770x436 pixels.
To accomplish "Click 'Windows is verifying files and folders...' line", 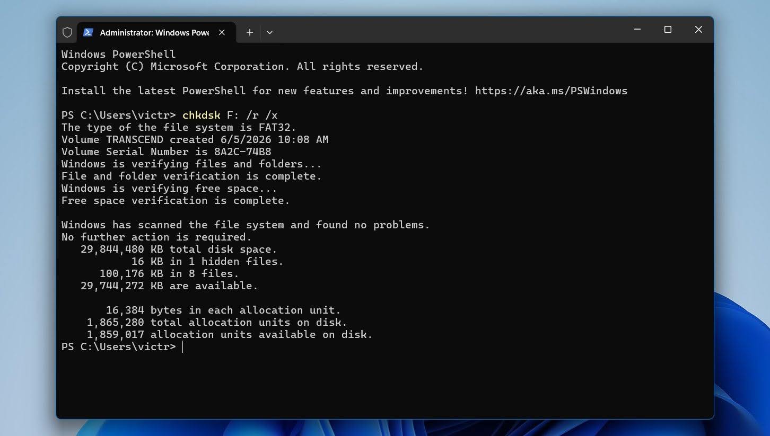I will (191, 164).
